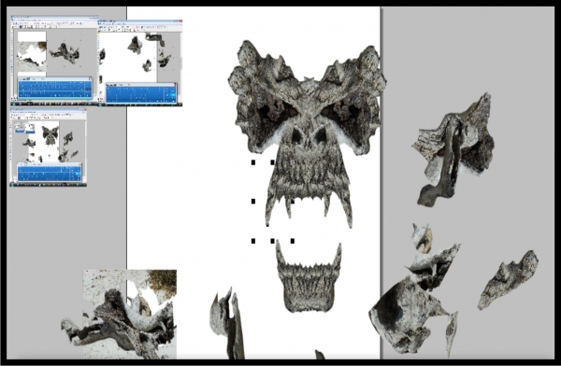This screenshot has width=561, height=366.
Task: Grab the top-left corner selection handle
Action: click(x=253, y=162)
